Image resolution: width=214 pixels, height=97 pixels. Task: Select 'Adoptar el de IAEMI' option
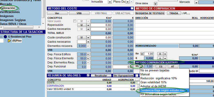pyautogui.click(x=164, y=86)
